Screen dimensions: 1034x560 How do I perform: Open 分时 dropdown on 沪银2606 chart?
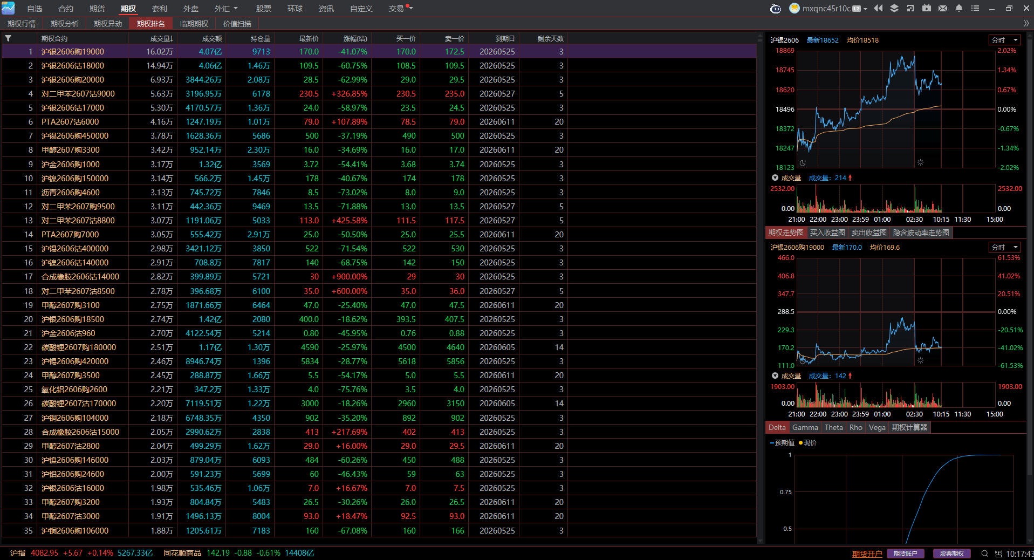[x=1005, y=40]
